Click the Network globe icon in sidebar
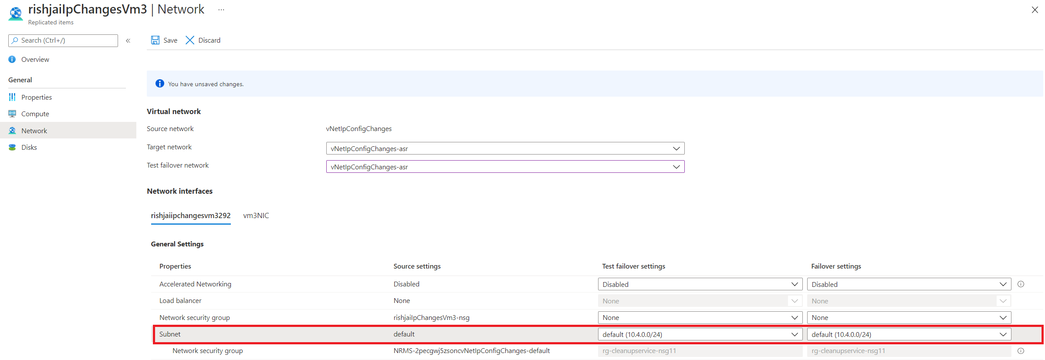This screenshot has height=360, width=1045. point(12,131)
